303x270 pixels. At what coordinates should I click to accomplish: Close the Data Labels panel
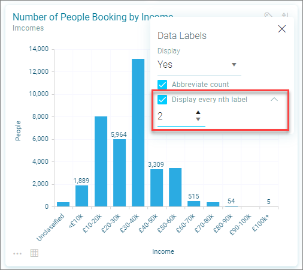(x=282, y=29)
